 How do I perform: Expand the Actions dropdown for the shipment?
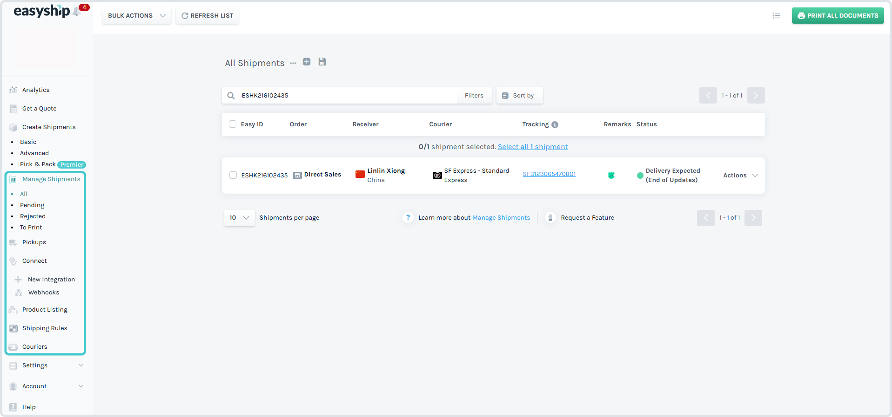741,176
